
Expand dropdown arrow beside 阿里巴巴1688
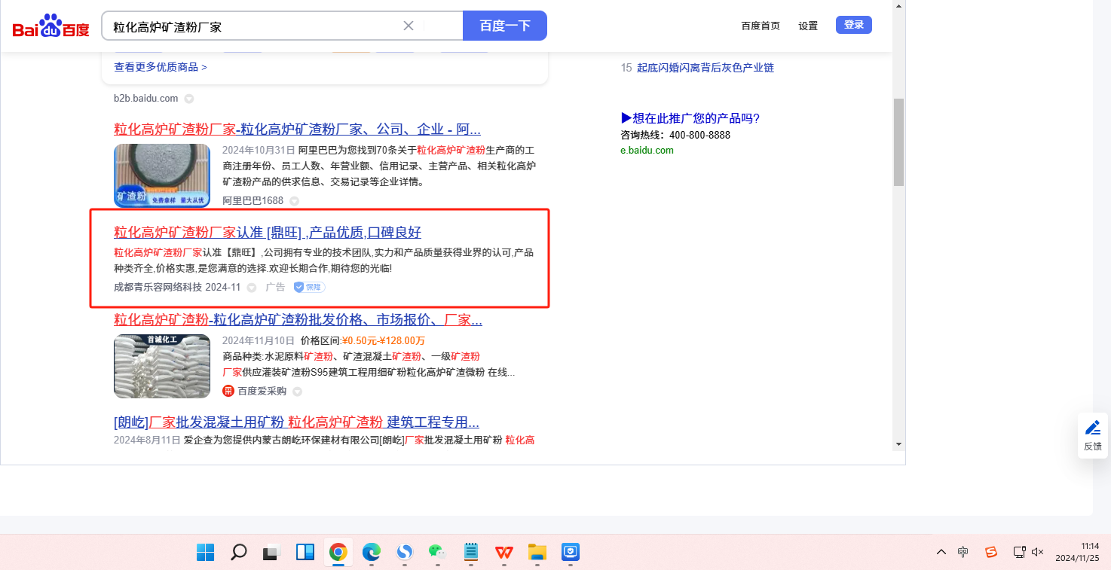pyautogui.click(x=295, y=201)
